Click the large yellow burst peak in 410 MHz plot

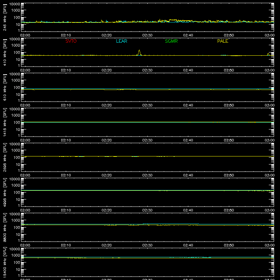coord(139,52)
